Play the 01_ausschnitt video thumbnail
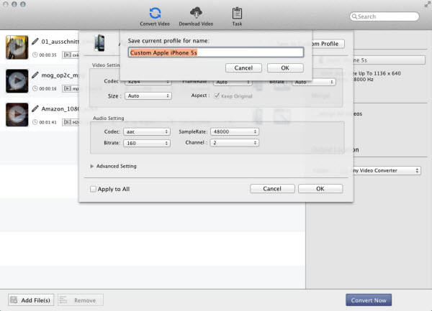Screen dimensions: 432x311 click(17, 47)
